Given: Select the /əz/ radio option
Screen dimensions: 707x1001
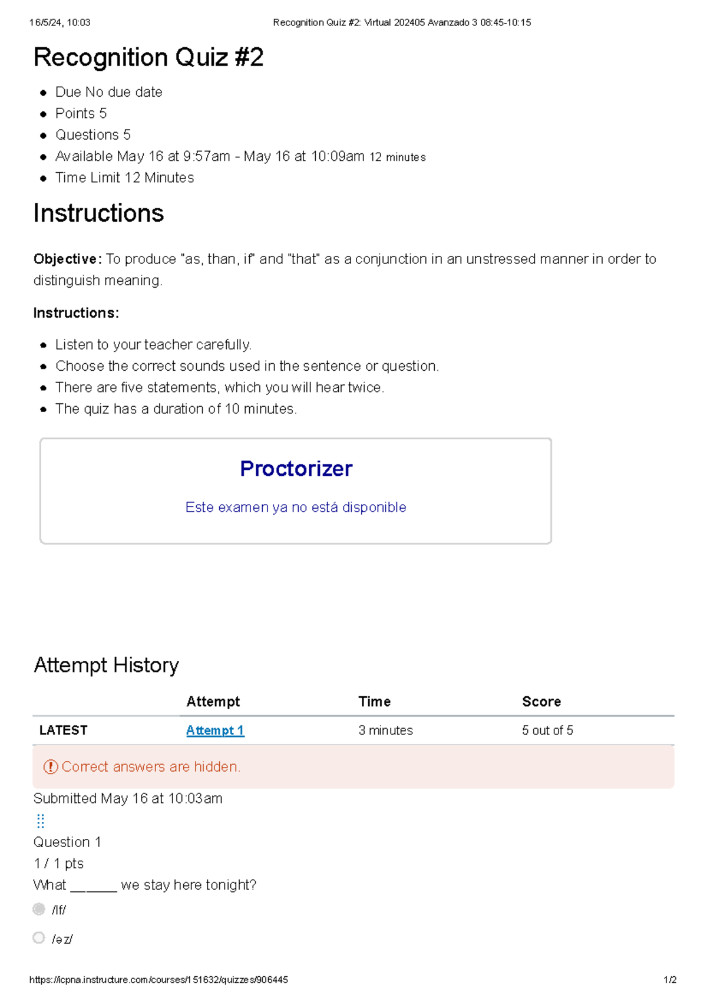Looking at the screenshot, I should click(x=39, y=937).
